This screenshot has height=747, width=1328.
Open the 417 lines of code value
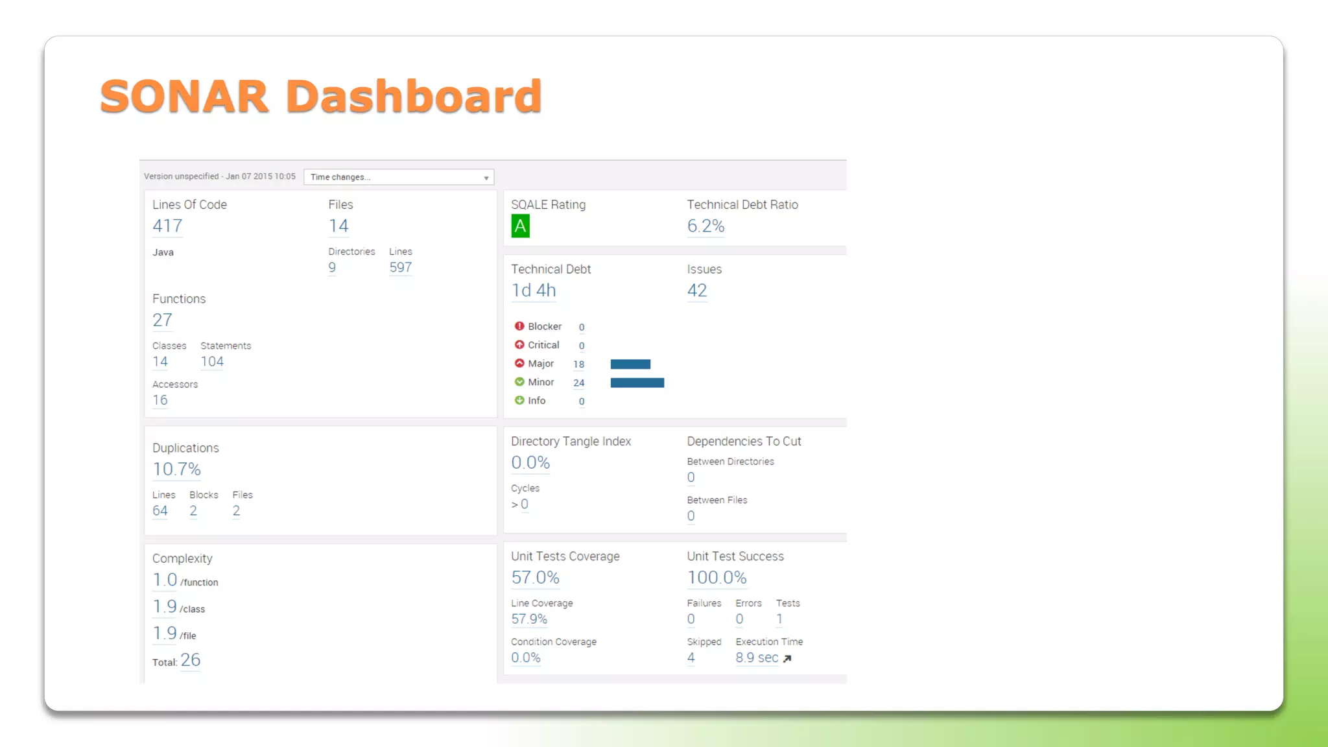pyautogui.click(x=167, y=226)
